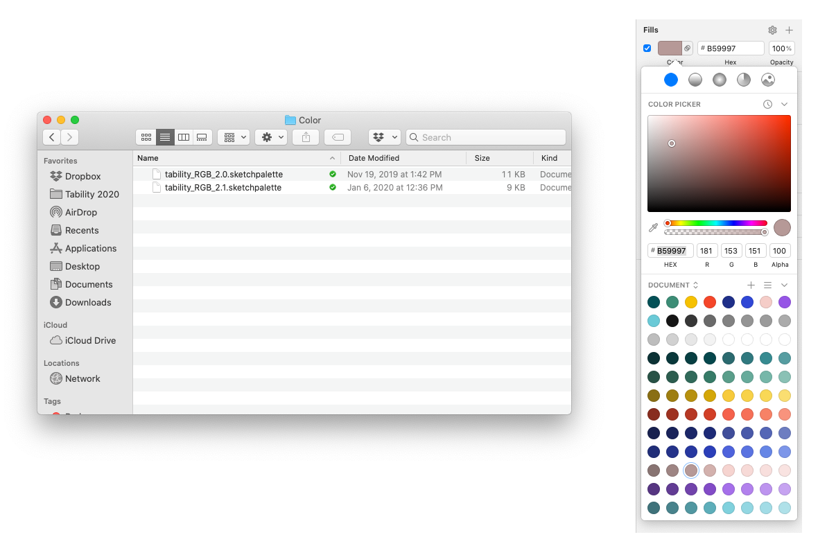Click Finder Search field
Image resolution: width=827 pixels, height=555 pixels.
tap(486, 137)
